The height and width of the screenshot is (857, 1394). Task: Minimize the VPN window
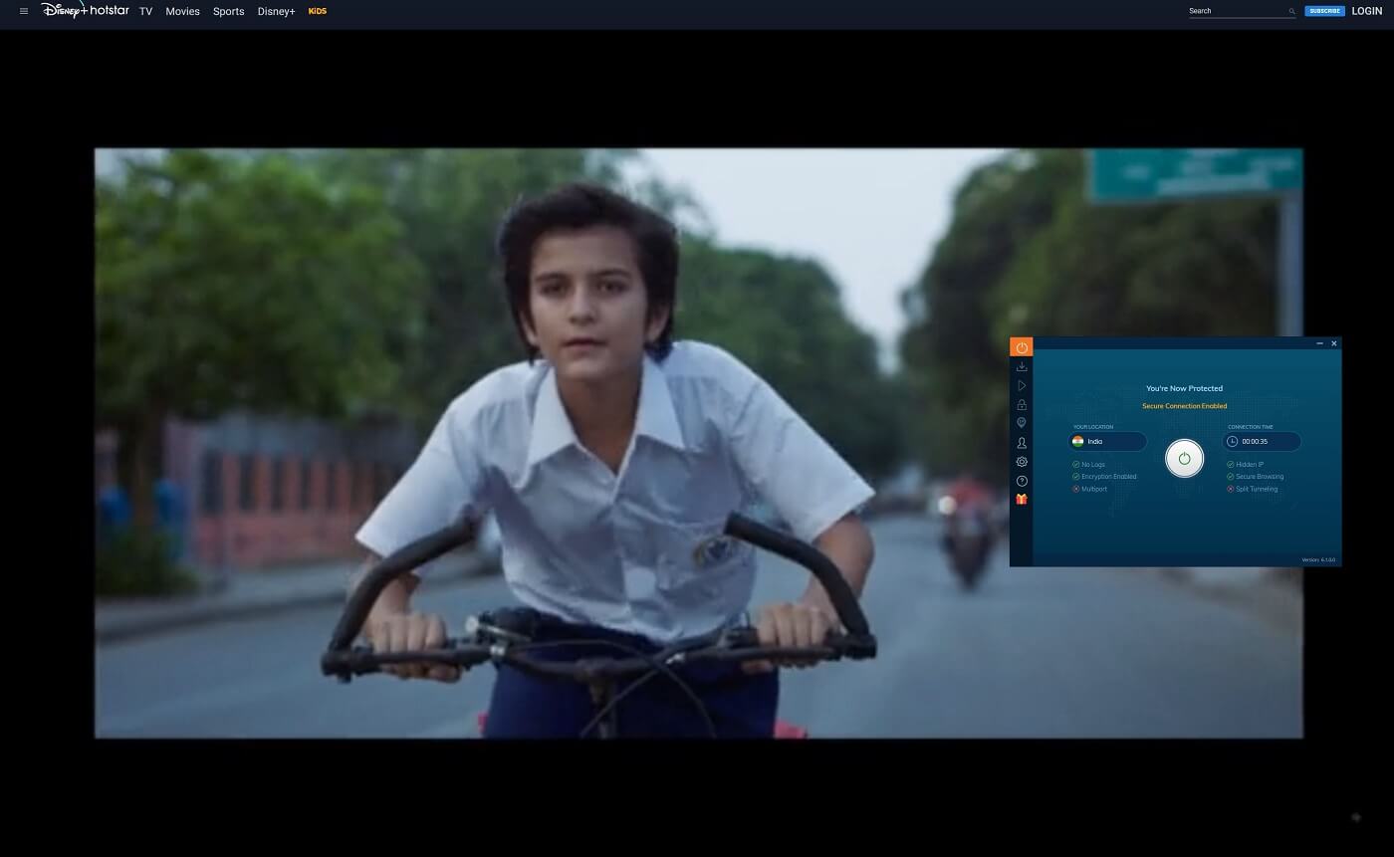[1320, 343]
